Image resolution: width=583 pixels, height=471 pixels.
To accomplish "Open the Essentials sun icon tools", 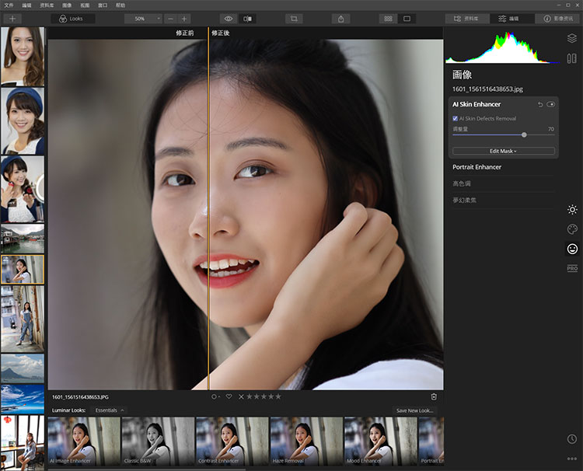I will pyautogui.click(x=572, y=209).
